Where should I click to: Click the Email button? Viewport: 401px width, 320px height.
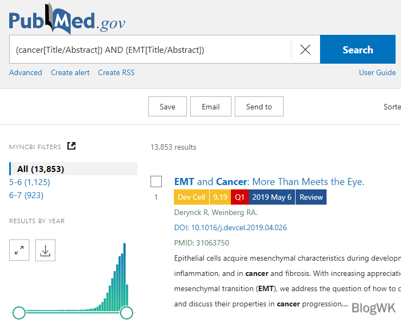210,107
